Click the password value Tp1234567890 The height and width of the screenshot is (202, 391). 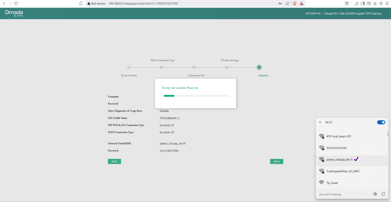(169, 151)
